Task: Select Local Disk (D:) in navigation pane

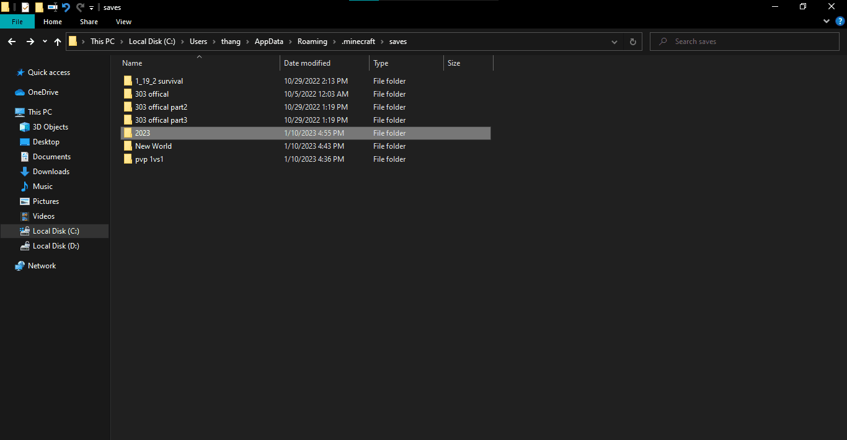Action: (56, 246)
